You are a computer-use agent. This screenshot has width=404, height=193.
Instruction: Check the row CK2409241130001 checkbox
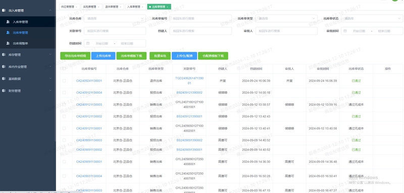pos(64,81)
